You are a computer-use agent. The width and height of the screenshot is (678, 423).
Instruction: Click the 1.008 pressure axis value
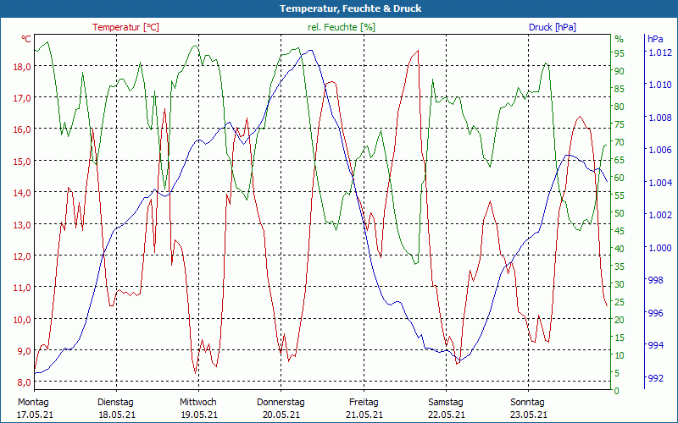659,118
